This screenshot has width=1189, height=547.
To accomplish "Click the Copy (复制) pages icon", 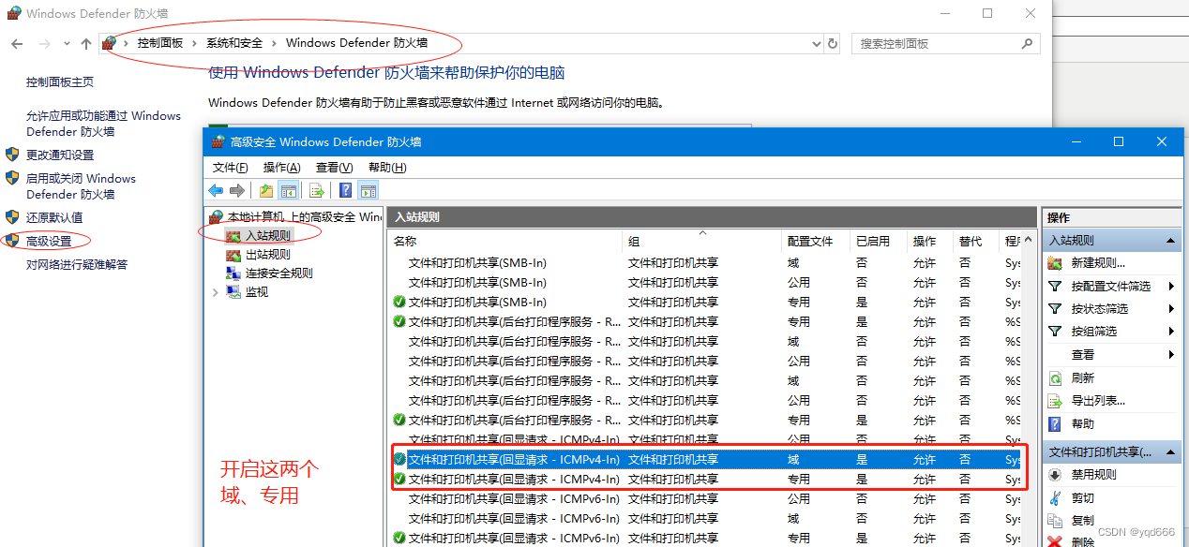I will tap(1055, 520).
